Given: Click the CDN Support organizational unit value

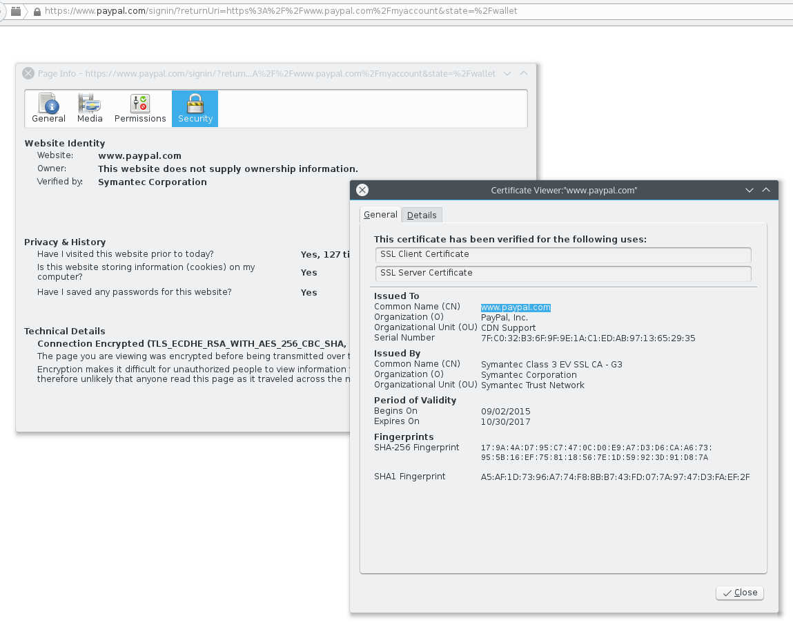Looking at the screenshot, I should pyautogui.click(x=508, y=328).
